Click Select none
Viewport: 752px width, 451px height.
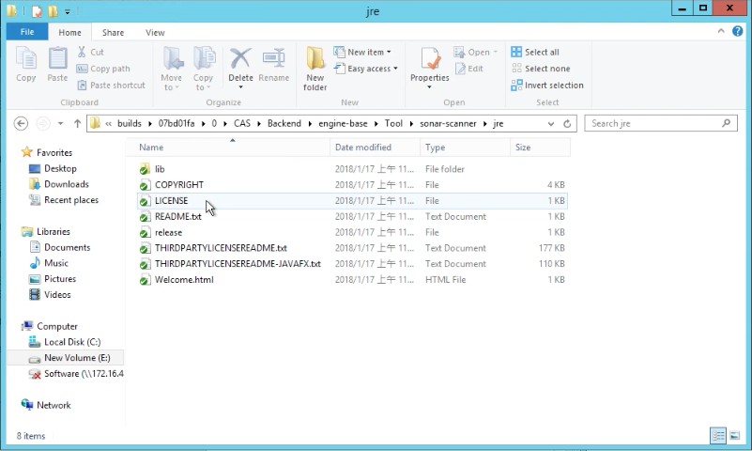pyautogui.click(x=541, y=69)
